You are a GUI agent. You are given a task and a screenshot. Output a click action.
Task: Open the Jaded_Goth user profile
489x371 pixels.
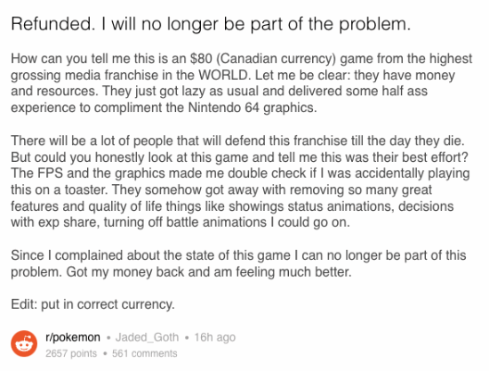[148, 337]
